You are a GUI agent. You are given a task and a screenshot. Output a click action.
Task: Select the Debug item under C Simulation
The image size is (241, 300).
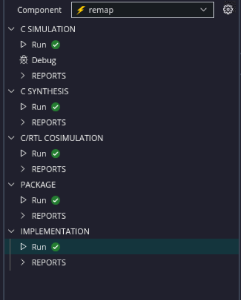click(44, 60)
